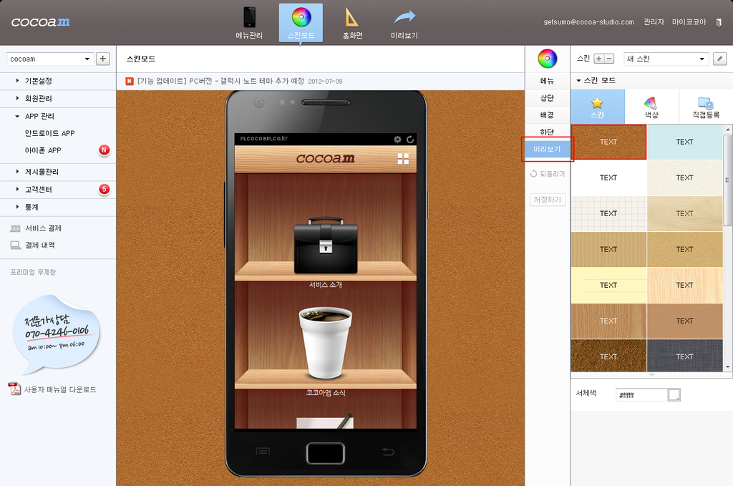Choose the plain white skin swatch
The height and width of the screenshot is (486, 733).
click(x=608, y=178)
